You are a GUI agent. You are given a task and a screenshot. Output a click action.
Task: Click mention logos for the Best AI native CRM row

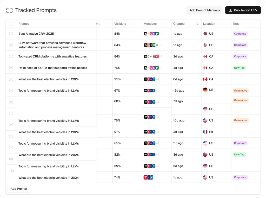(151, 34)
